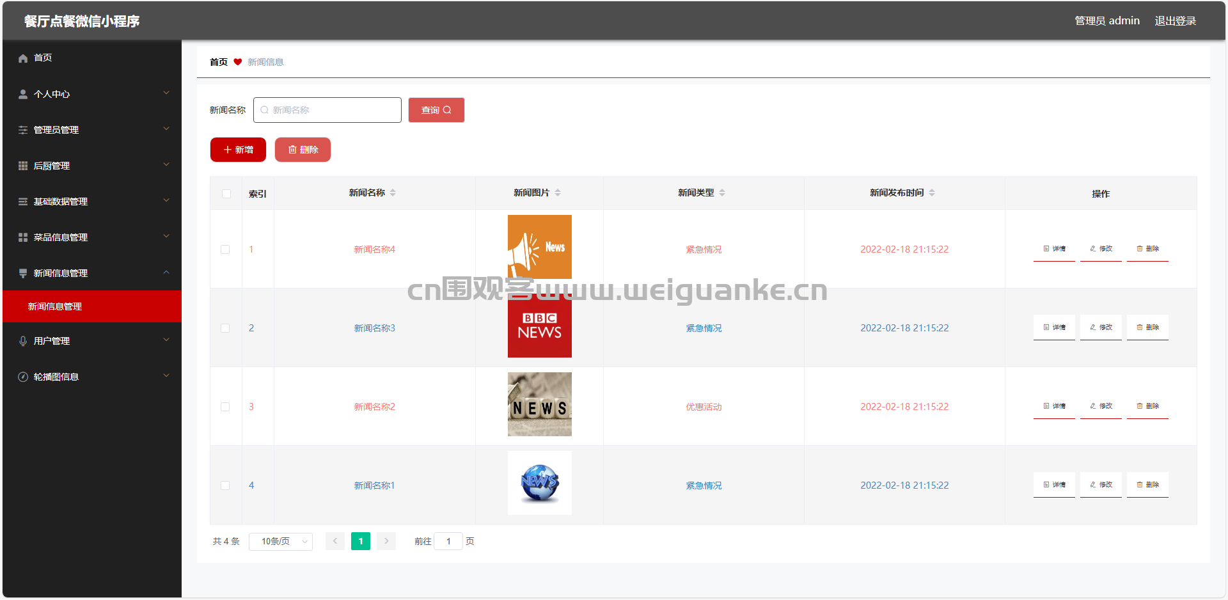Click the sliders icon for 管理员管理
The image size is (1228, 600).
(x=23, y=130)
